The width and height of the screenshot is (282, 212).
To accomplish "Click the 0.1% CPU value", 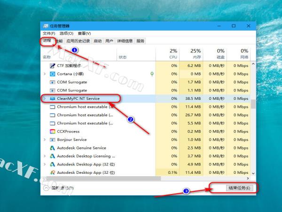I will [172, 172].
